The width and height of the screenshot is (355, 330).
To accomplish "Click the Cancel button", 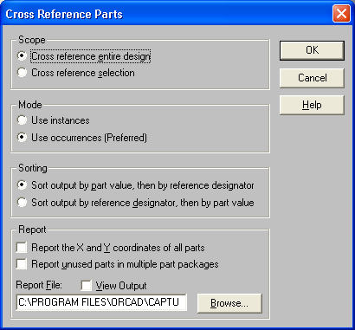I will [312, 78].
